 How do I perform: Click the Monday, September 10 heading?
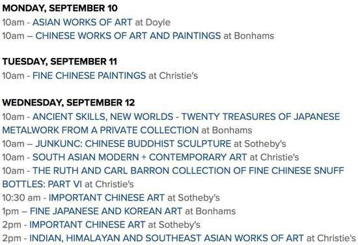click(x=60, y=8)
